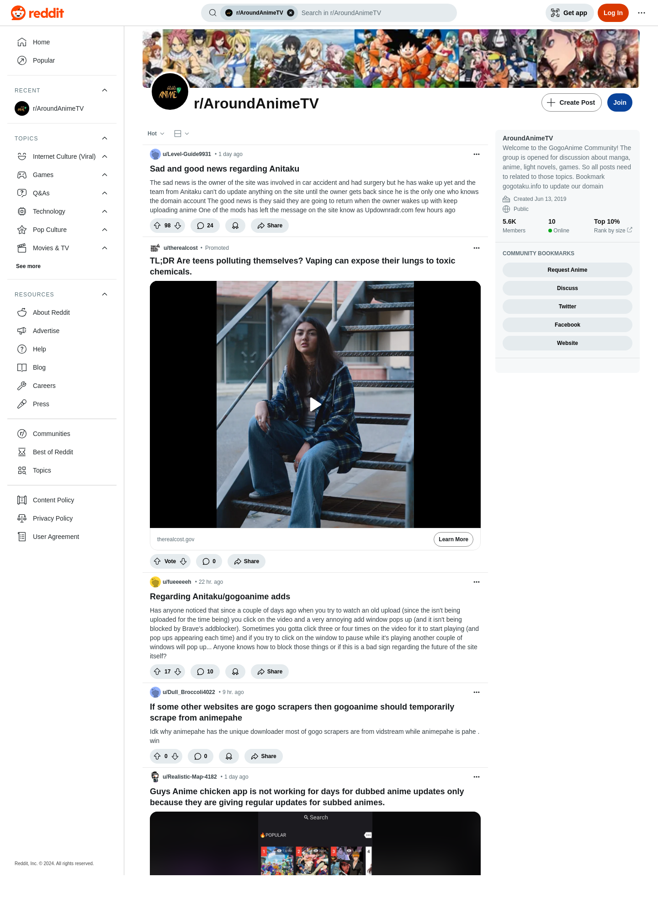Collapse the Resources sidebar section
The width and height of the screenshot is (658, 915).
click(105, 294)
